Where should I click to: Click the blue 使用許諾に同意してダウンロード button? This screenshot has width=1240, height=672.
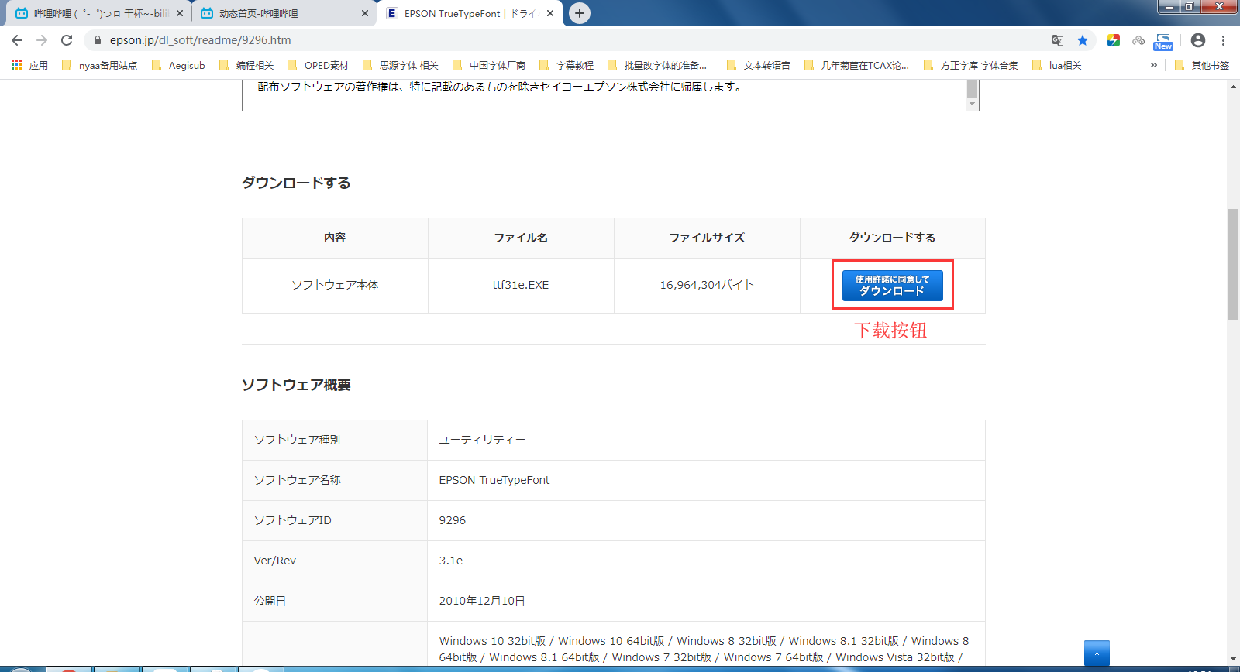[x=892, y=286]
